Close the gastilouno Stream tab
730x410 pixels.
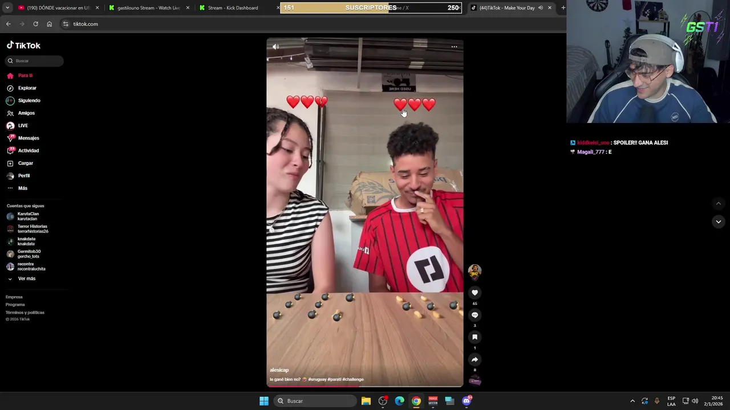[187, 8]
